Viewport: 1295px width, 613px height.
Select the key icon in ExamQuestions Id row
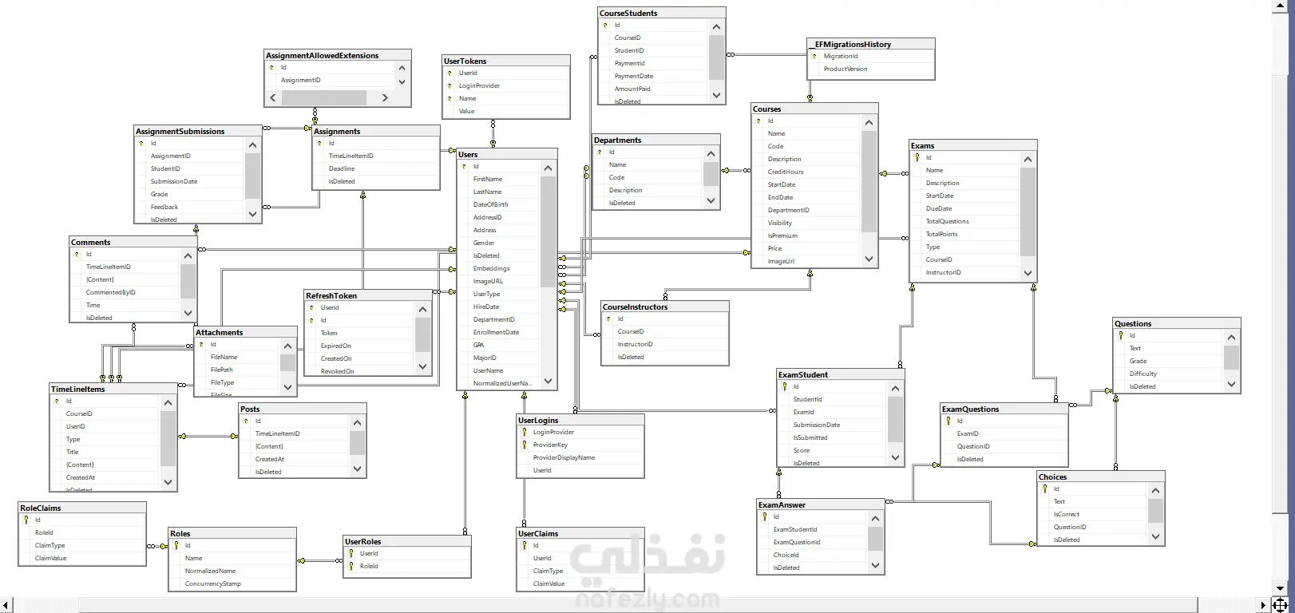(x=948, y=421)
